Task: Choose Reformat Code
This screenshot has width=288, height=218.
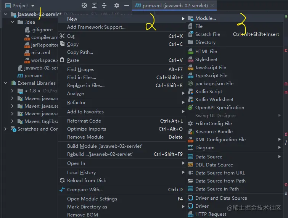Action: point(122,121)
